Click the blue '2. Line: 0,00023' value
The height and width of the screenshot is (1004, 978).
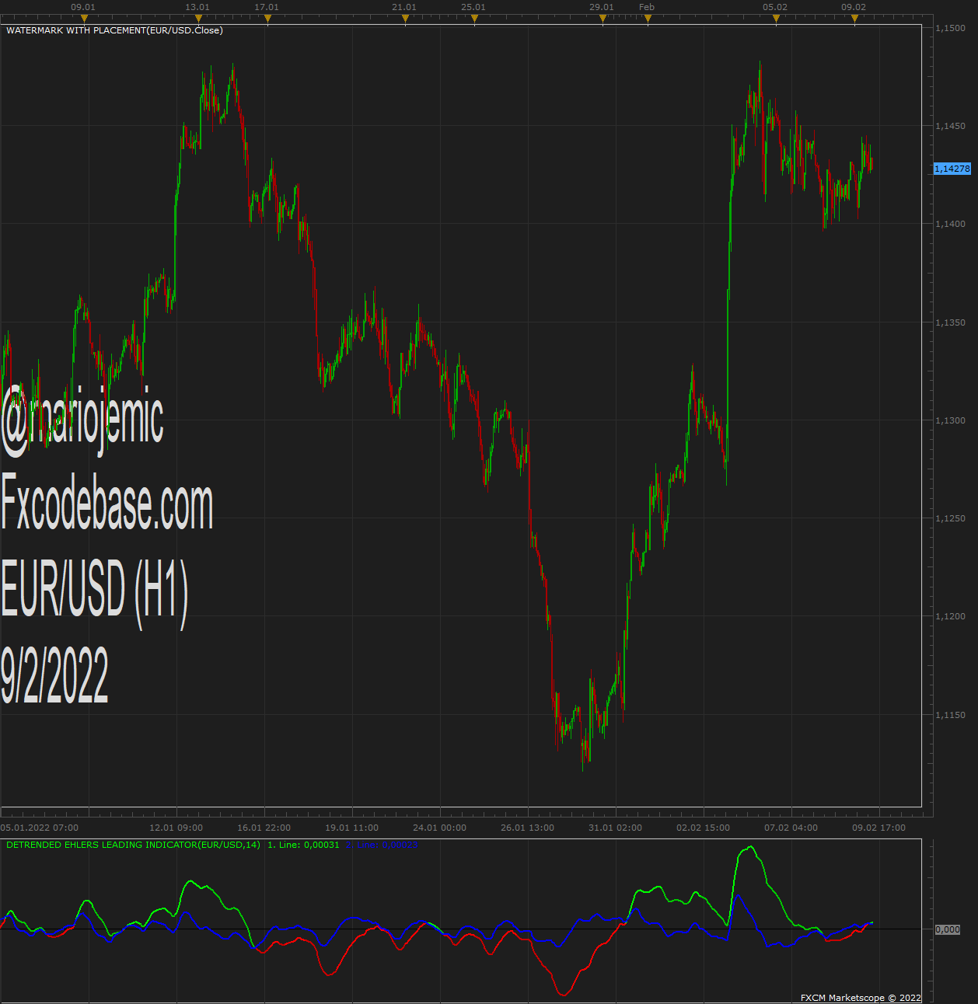coord(382,845)
